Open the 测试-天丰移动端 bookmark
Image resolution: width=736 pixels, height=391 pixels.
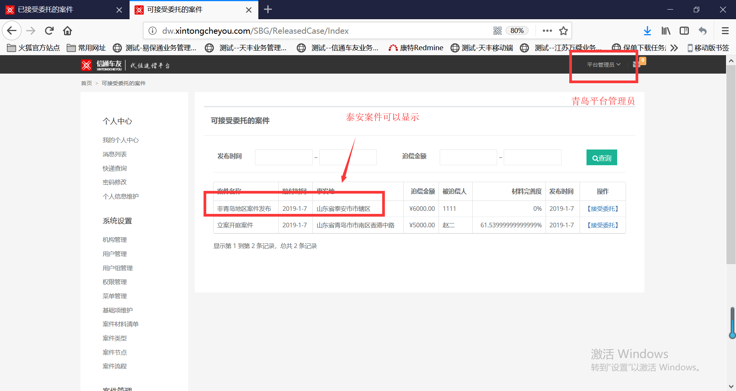pyautogui.click(x=482, y=48)
